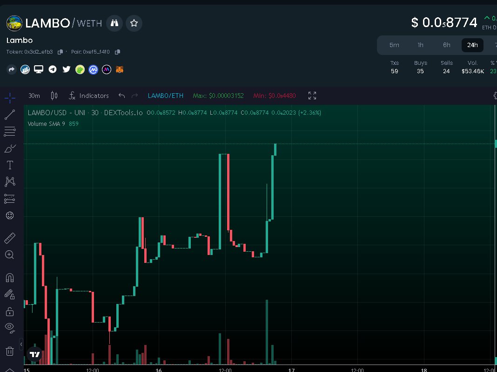Toggle lock all drawing tools
Viewport: 497px width, 372px height.
tap(10, 312)
